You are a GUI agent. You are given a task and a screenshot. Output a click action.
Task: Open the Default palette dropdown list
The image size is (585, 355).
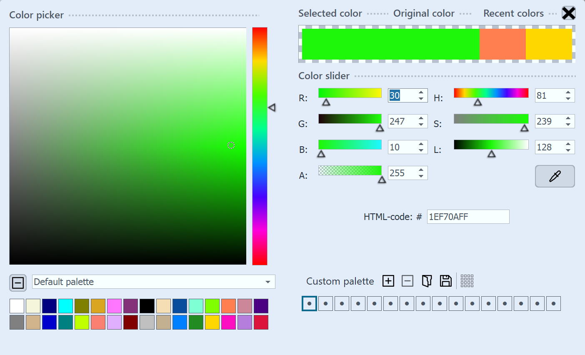click(x=268, y=282)
